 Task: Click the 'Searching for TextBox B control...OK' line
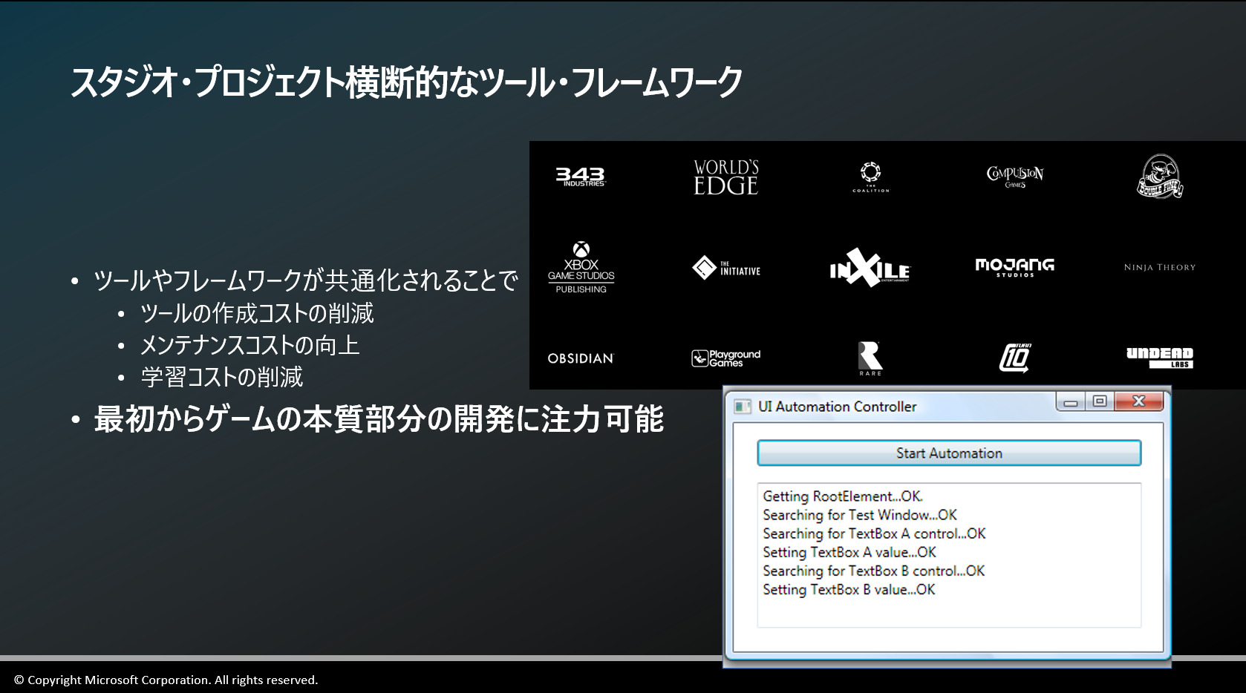tap(874, 571)
